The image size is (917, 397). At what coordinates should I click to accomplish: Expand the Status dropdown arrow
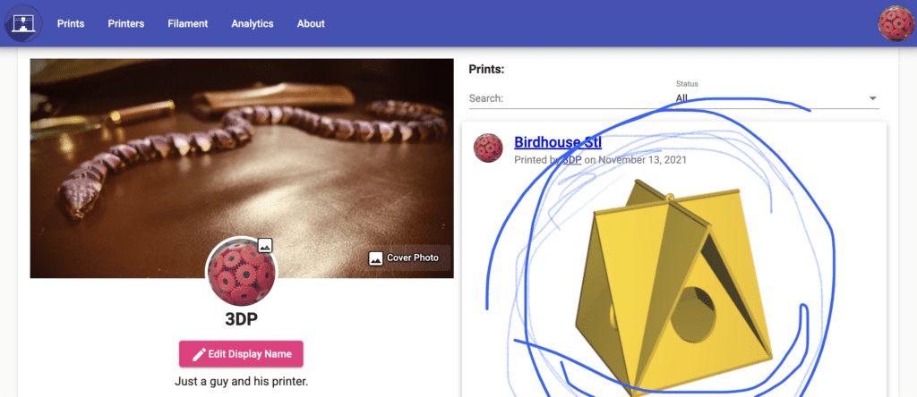[872, 98]
